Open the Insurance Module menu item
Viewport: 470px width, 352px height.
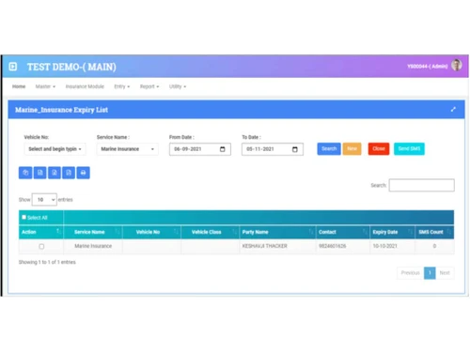pyautogui.click(x=85, y=86)
